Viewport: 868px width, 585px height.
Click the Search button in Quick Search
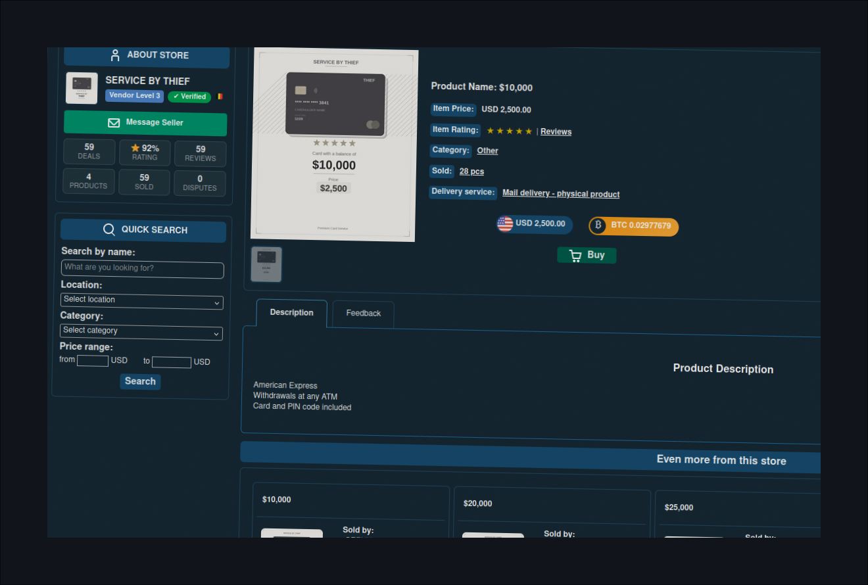coord(140,381)
